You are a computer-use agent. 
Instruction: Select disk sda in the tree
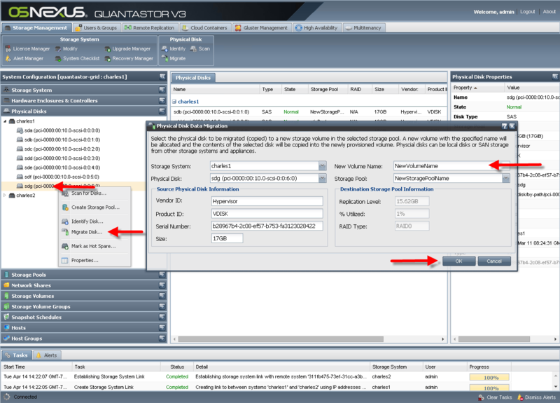click(x=59, y=130)
